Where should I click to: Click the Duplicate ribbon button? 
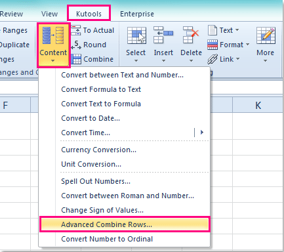click(14, 45)
